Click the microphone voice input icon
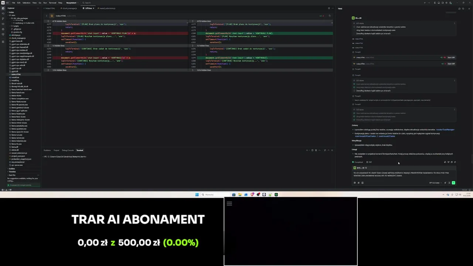473x266 pixels. [x=449, y=183]
